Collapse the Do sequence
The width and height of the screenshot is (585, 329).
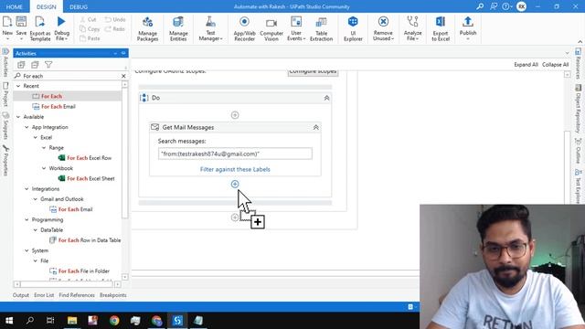click(x=326, y=98)
